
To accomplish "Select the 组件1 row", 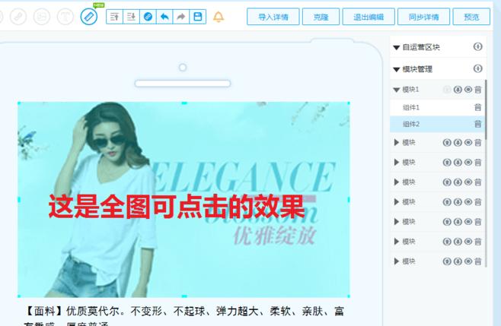I will point(437,107).
